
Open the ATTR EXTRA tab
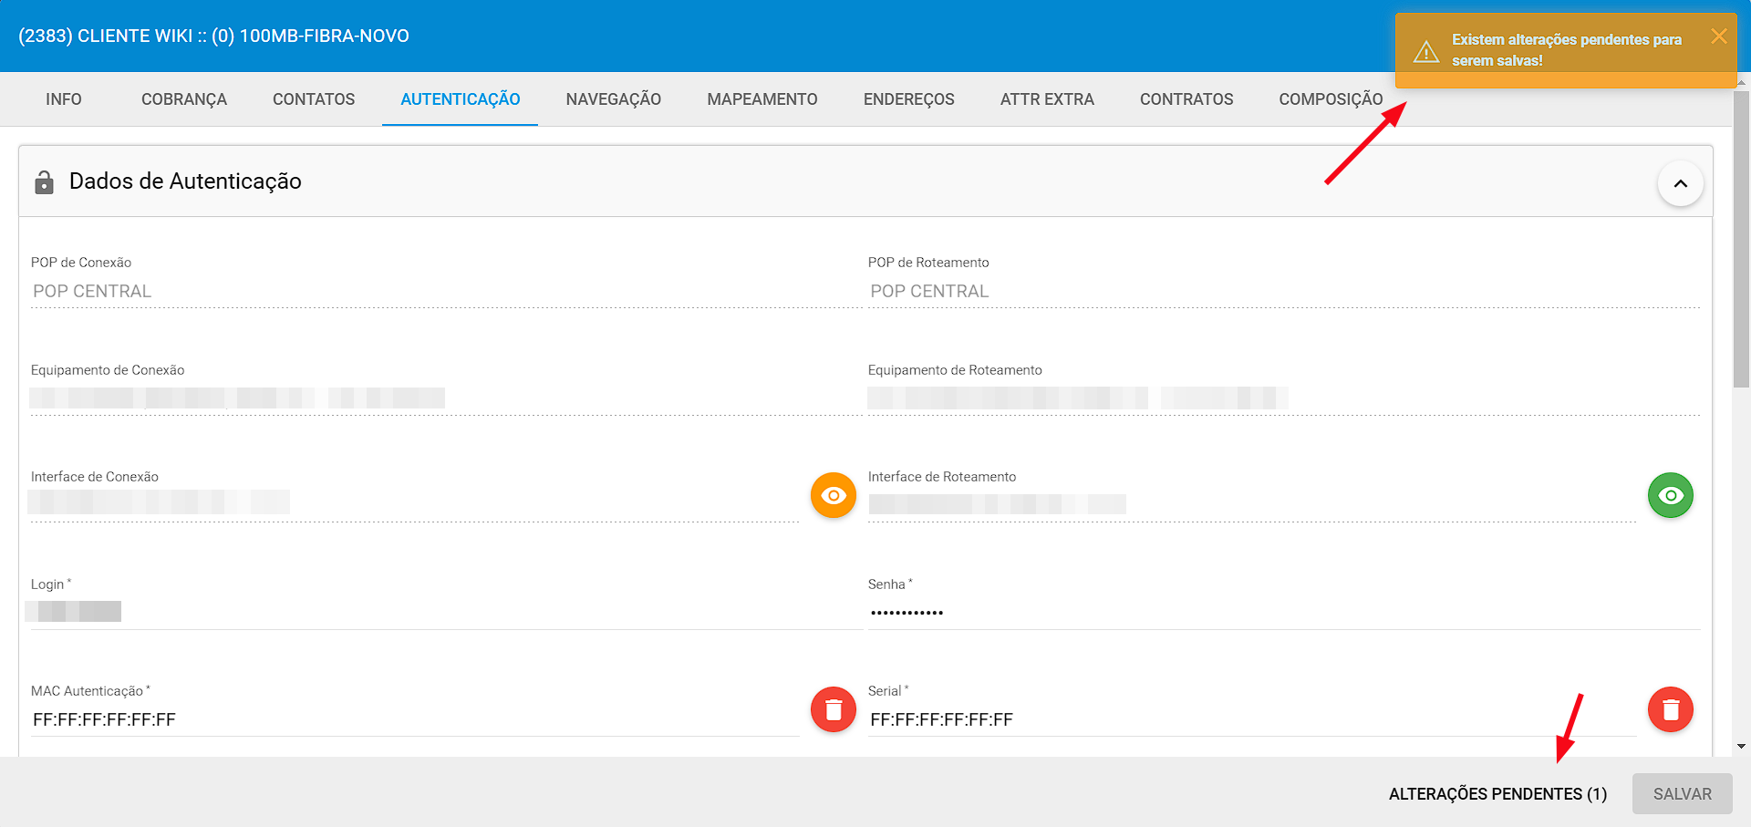tap(1047, 99)
